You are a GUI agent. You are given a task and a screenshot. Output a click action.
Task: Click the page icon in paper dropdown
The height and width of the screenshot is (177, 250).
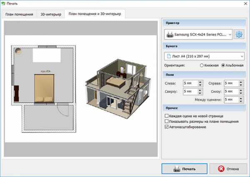169,56
